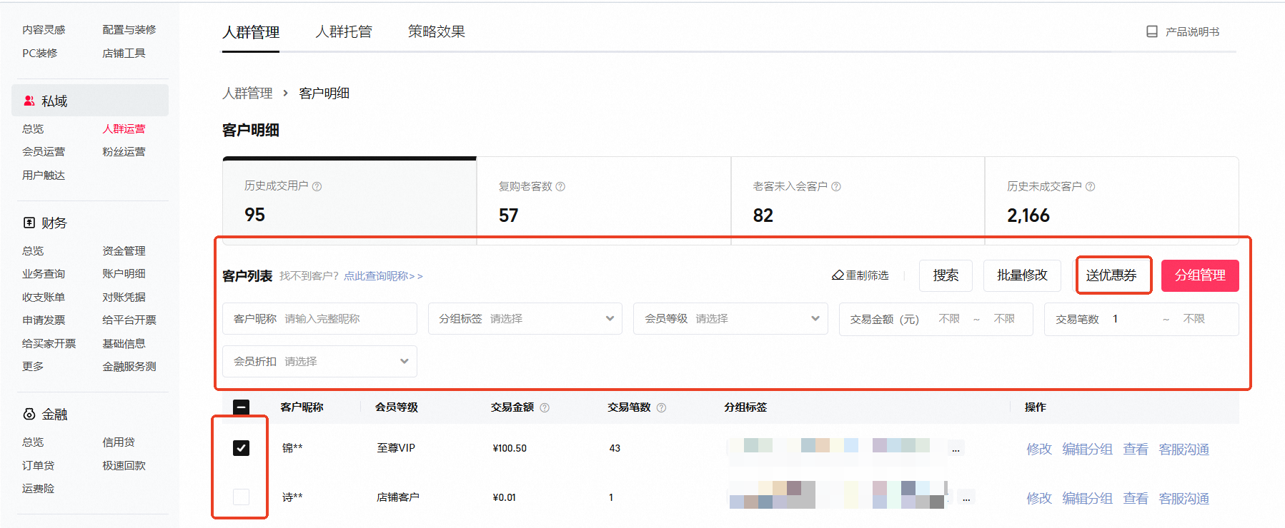Check the 诗** customer checkbox
This screenshot has width=1285, height=528.
(242, 497)
